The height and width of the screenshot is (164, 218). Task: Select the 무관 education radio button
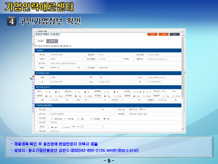point(104,119)
